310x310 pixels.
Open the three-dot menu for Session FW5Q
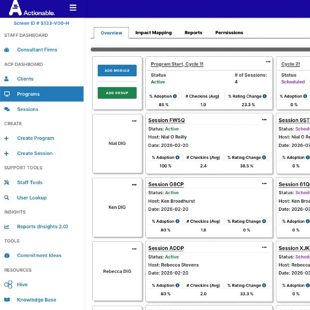(264, 120)
